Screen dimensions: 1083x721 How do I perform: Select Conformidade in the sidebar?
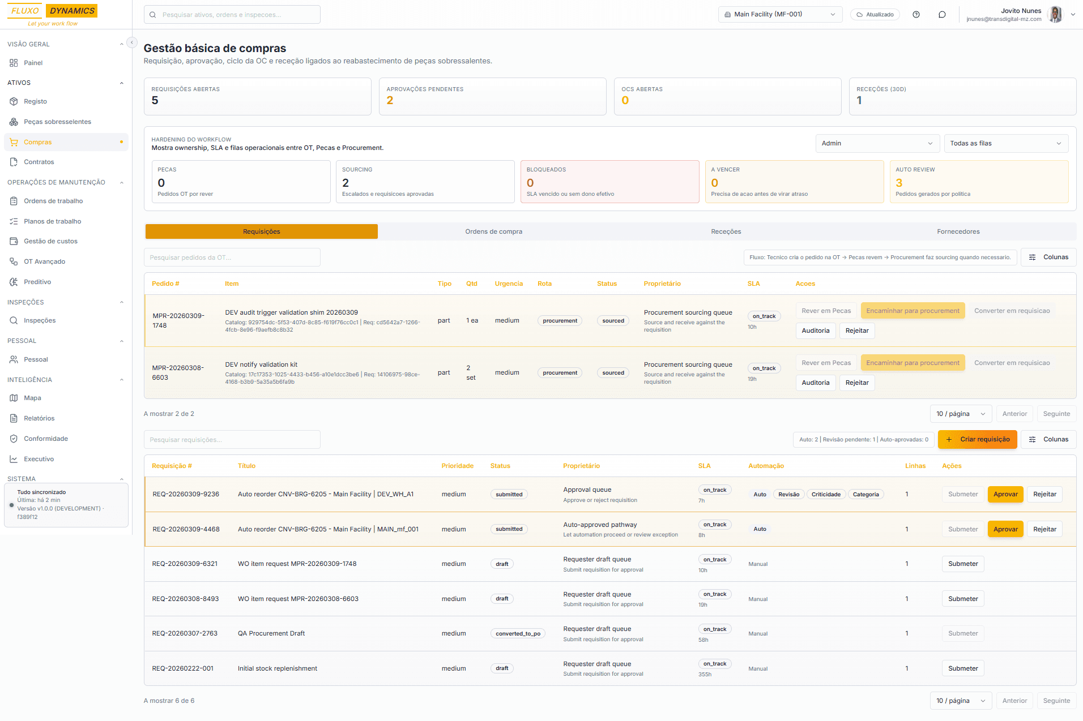coord(46,438)
